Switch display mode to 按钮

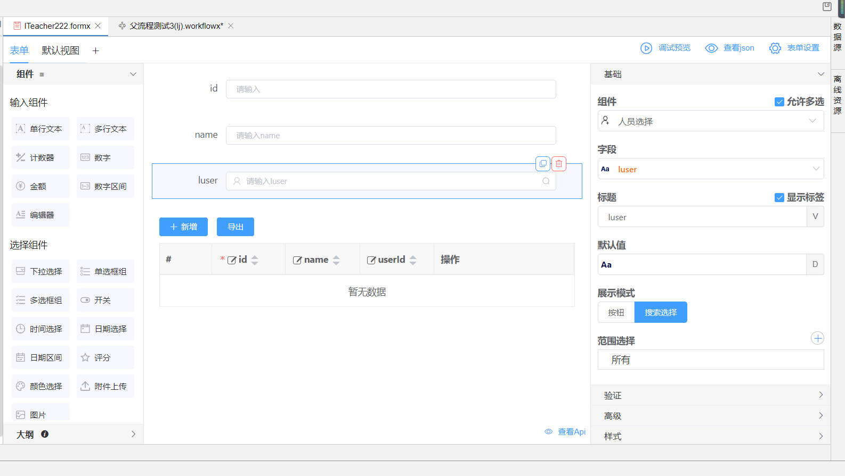[x=616, y=313]
